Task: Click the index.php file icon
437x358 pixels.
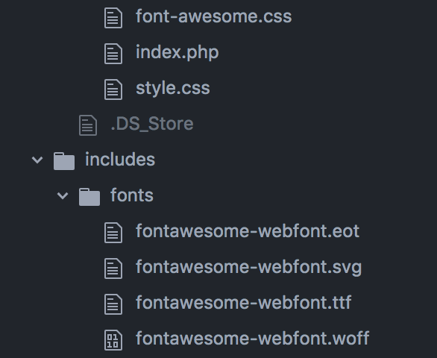Action: pos(113,54)
